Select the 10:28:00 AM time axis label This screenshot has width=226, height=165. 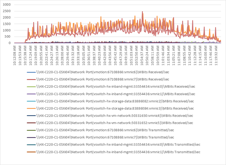(x=62, y=55)
